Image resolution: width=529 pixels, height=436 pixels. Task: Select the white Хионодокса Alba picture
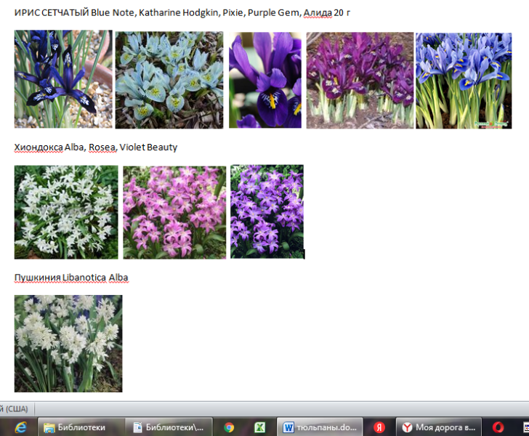(x=66, y=211)
